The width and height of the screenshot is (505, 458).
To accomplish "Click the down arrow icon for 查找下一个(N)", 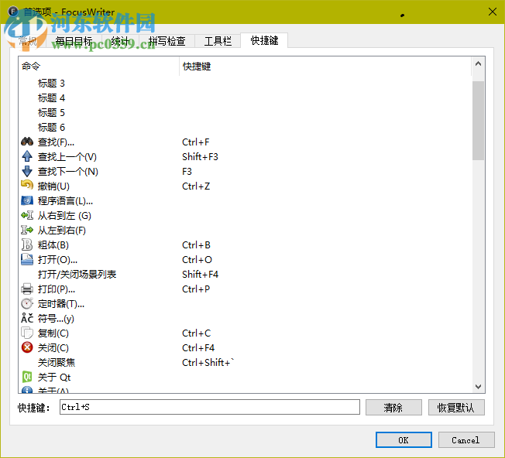I will click(27, 171).
